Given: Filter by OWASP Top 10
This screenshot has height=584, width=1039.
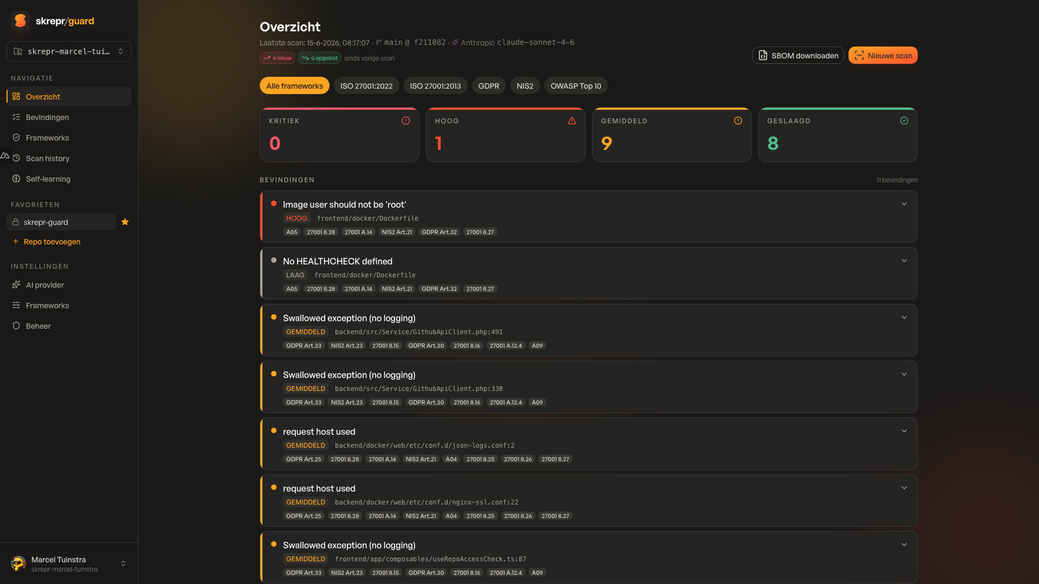Looking at the screenshot, I should (576, 85).
